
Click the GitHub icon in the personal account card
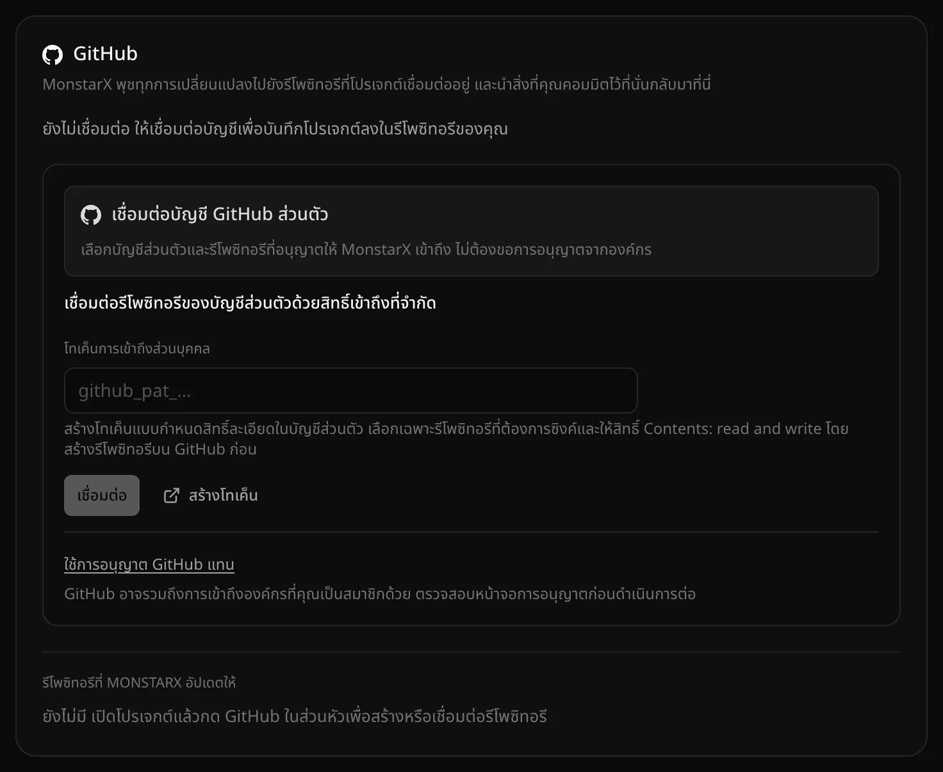(x=91, y=214)
